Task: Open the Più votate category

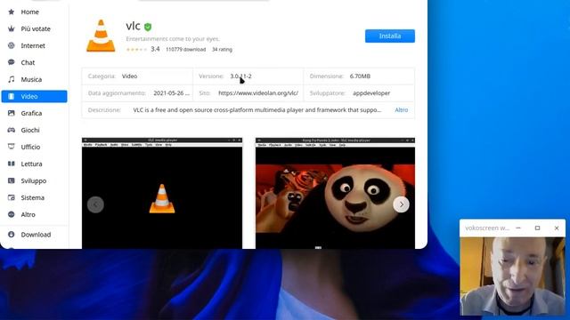Action: [34, 28]
